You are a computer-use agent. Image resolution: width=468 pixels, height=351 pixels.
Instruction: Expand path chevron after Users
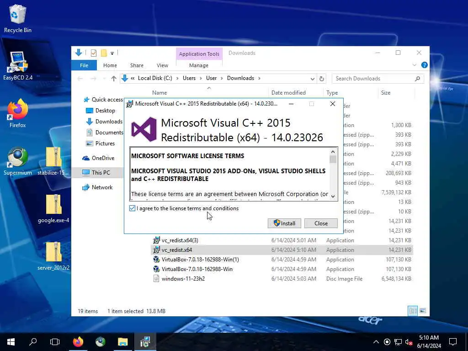tap(201, 78)
